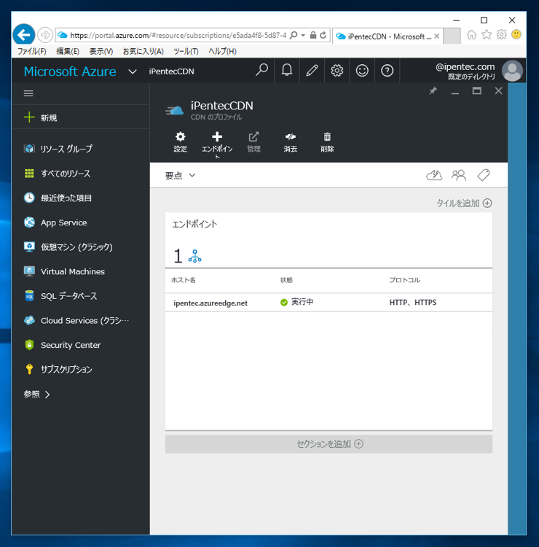Click the address bar search magnifier icon
The image size is (539, 547).
point(294,35)
